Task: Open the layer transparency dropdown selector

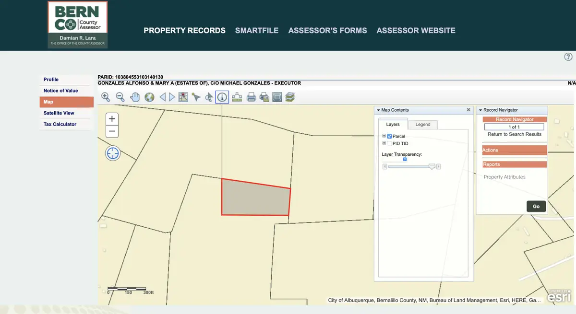Action: pos(405,159)
